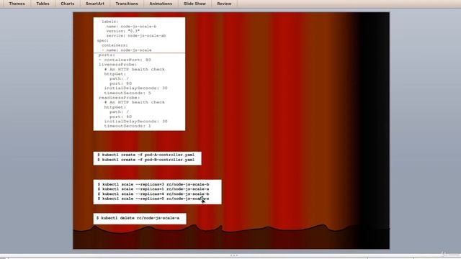Select the SmartArt ribbon tab
Viewport: 461px width, 259px height.
(94, 4)
